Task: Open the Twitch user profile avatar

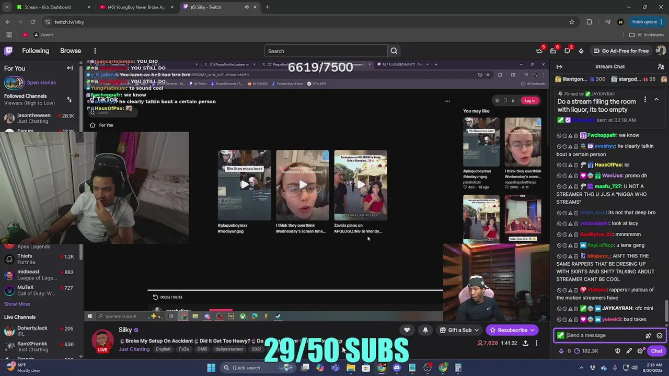Action: pos(661,51)
